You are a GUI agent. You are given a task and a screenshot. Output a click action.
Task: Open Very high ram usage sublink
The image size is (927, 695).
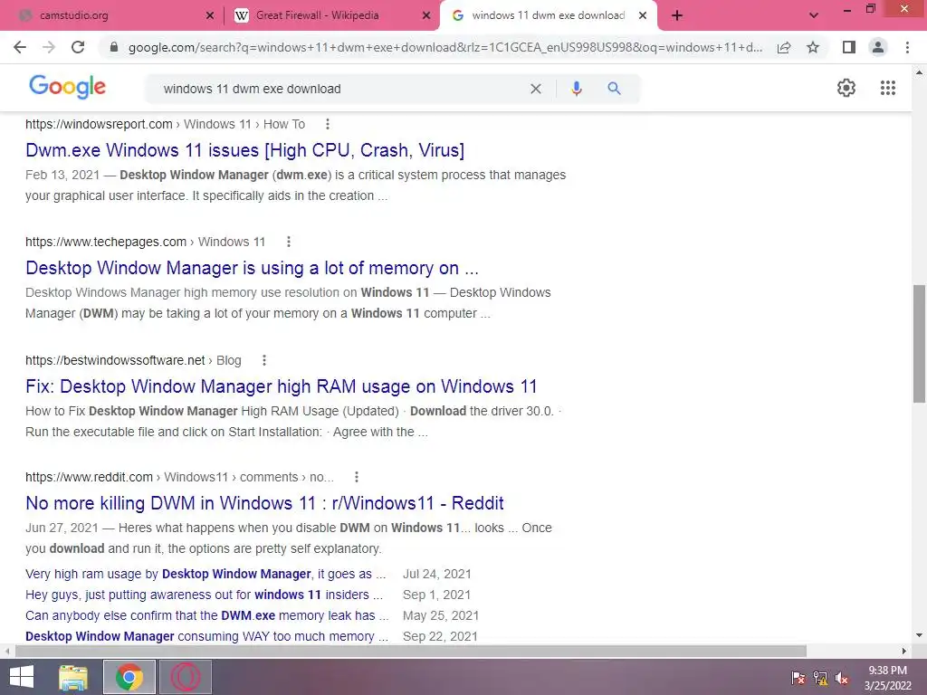[205, 574]
